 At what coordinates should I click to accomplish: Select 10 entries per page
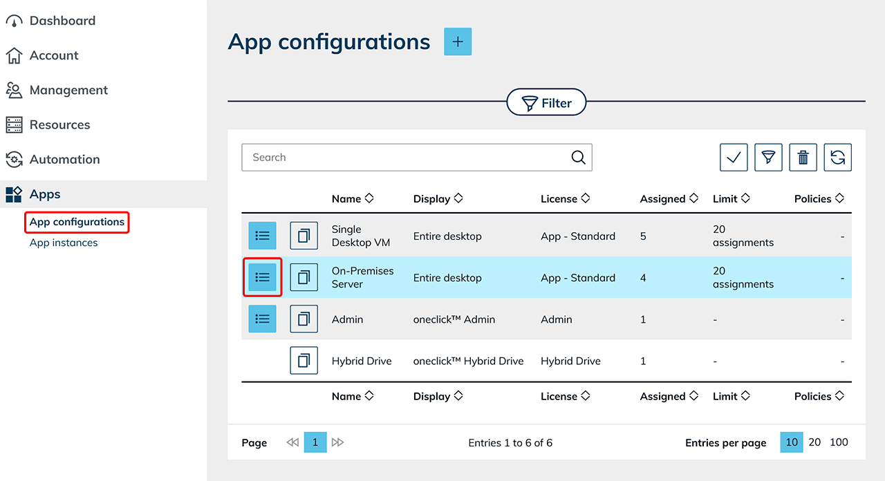792,442
